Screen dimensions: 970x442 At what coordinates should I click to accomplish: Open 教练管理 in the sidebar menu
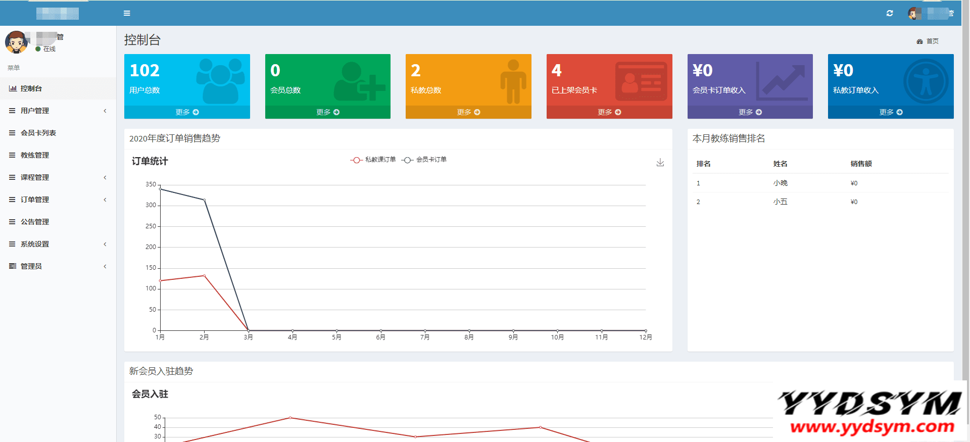tap(35, 155)
